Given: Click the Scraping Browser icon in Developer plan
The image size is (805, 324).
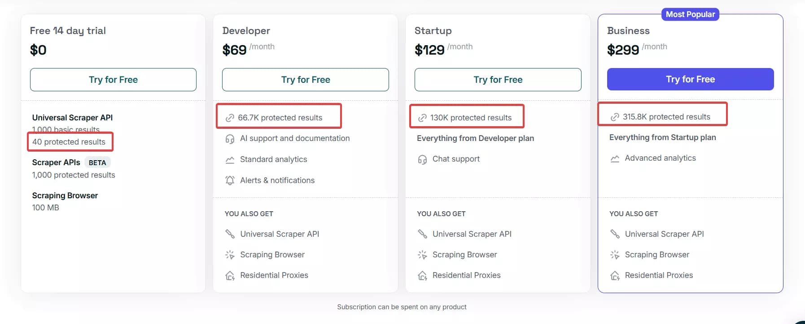Looking at the screenshot, I should click(230, 254).
